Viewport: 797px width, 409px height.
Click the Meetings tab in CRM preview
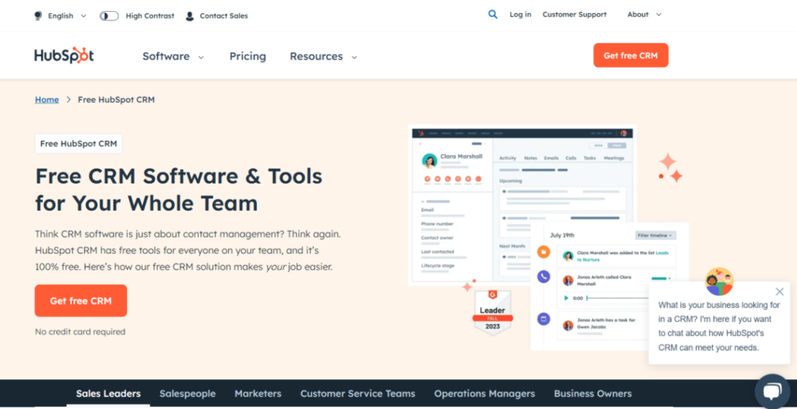(614, 158)
